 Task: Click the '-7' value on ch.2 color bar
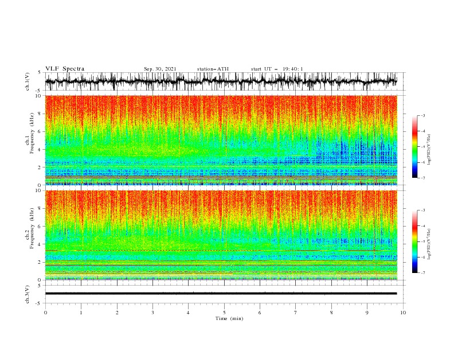(x=422, y=273)
